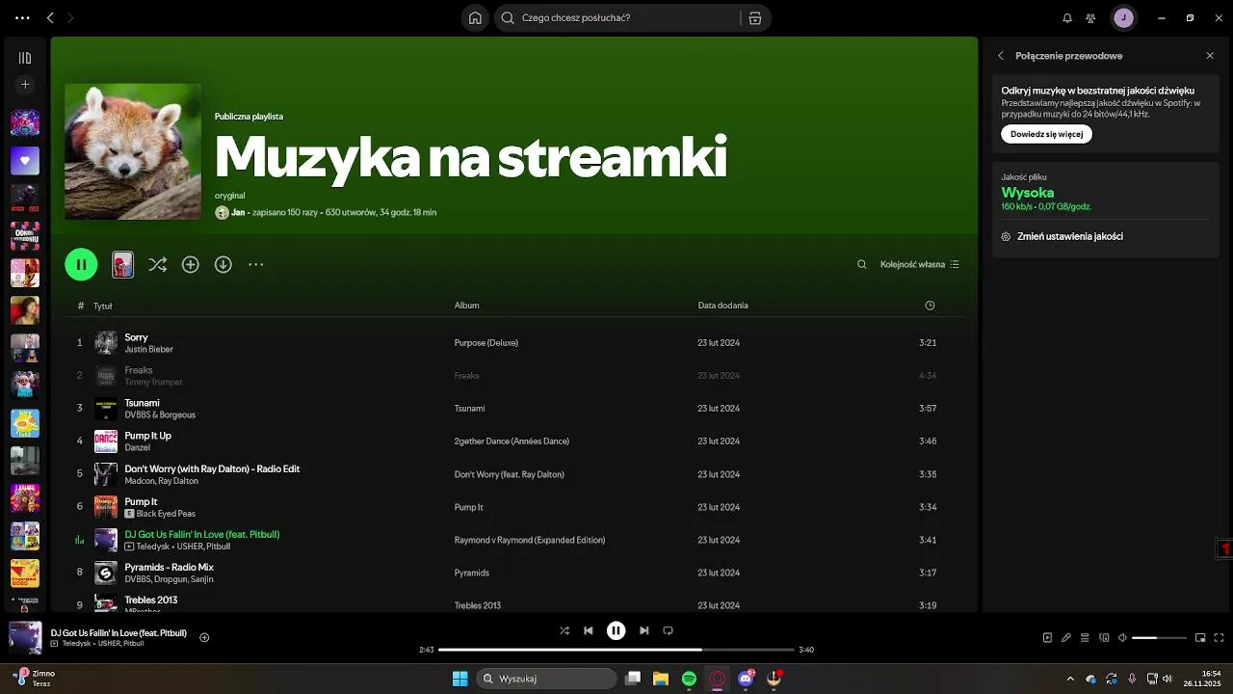Viewport: 1233px width, 694px height.
Task: Pause the playlist with the green button
Action: 81,264
